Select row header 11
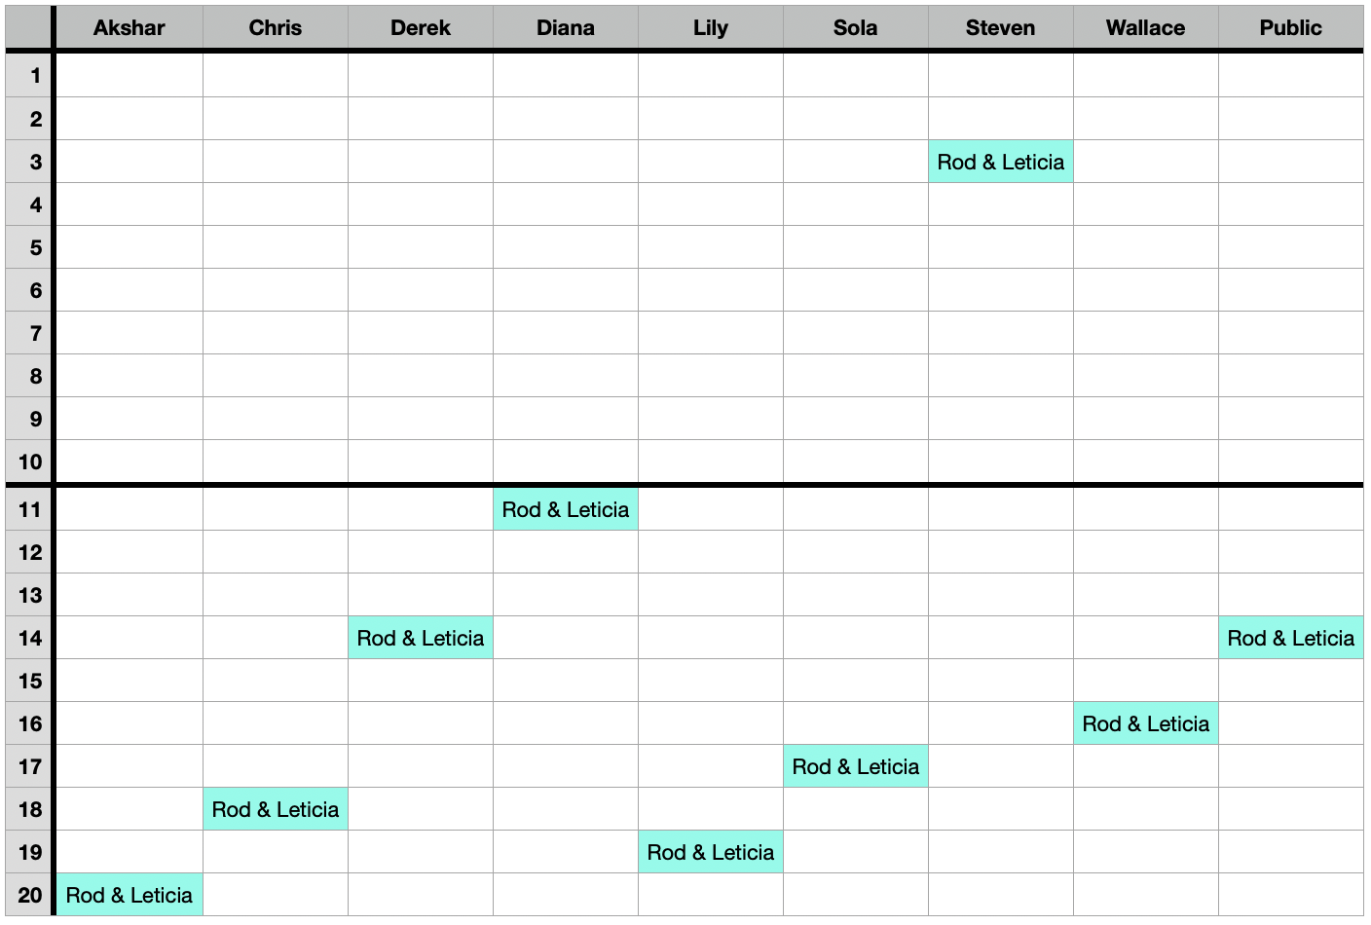Screen dimensions: 1371x925 pos(29,509)
